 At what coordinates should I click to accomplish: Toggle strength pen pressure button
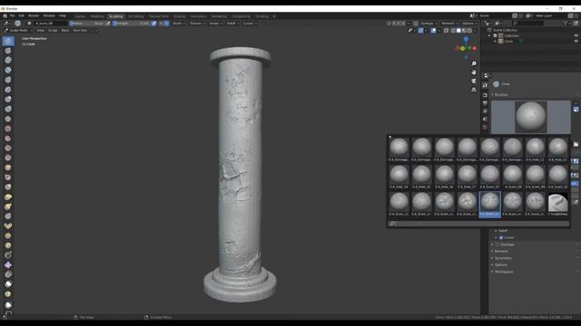[154, 24]
